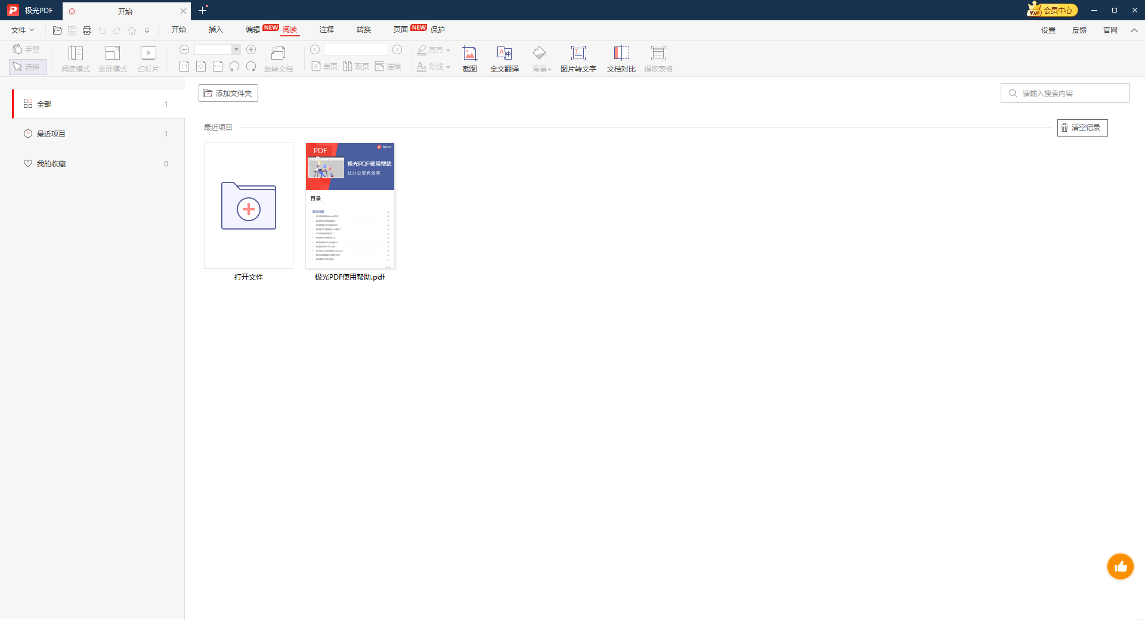Select the Read (阅读) ribbon tab
Screen dimensions: 1145x620
[290, 30]
